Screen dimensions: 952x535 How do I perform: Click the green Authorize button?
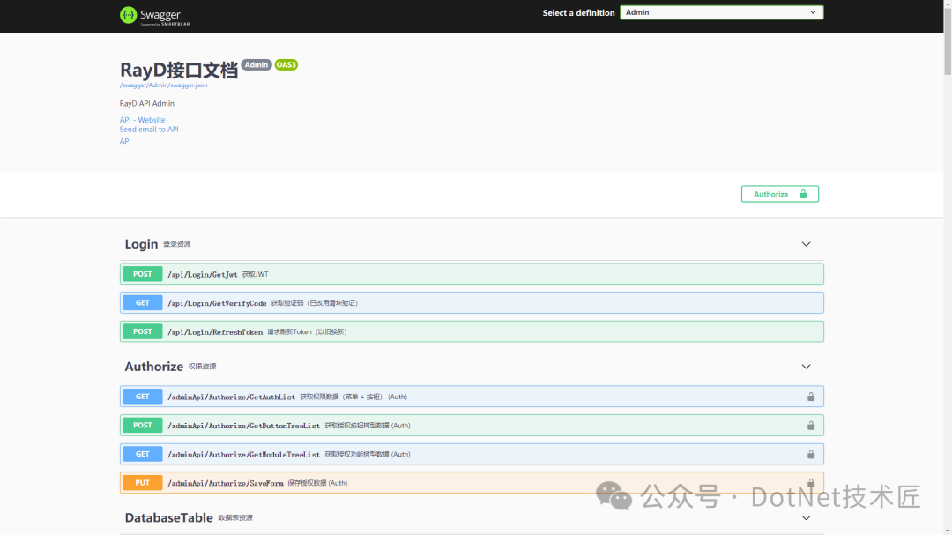tap(779, 194)
